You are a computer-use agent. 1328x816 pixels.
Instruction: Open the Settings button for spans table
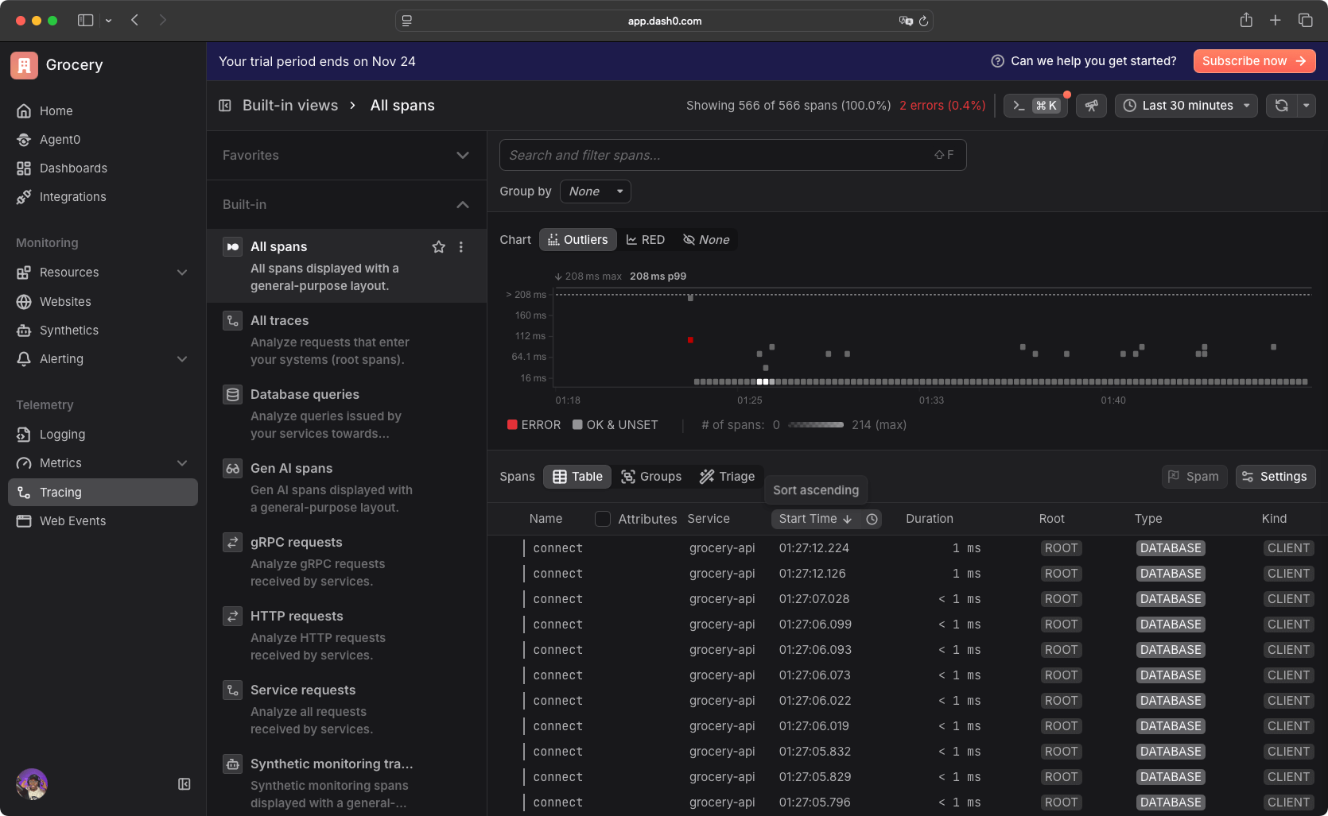pos(1275,477)
